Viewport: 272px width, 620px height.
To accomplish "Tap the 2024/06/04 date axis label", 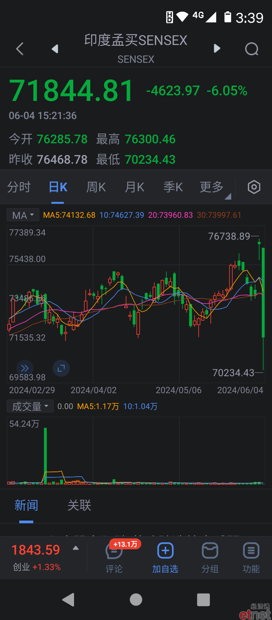I will click(240, 390).
